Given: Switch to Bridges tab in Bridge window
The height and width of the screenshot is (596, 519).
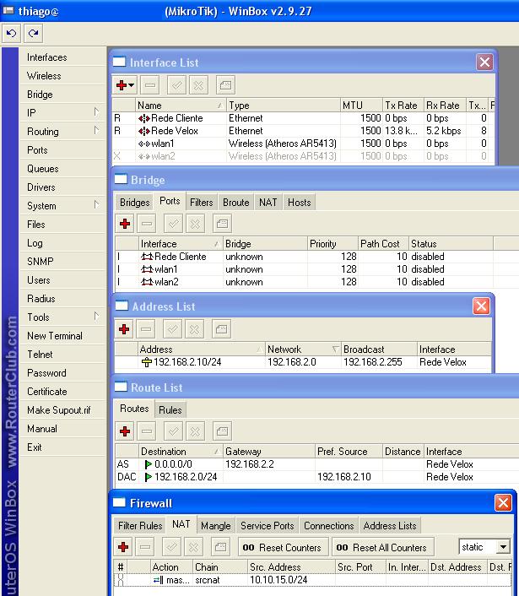Looking at the screenshot, I should 134,203.
